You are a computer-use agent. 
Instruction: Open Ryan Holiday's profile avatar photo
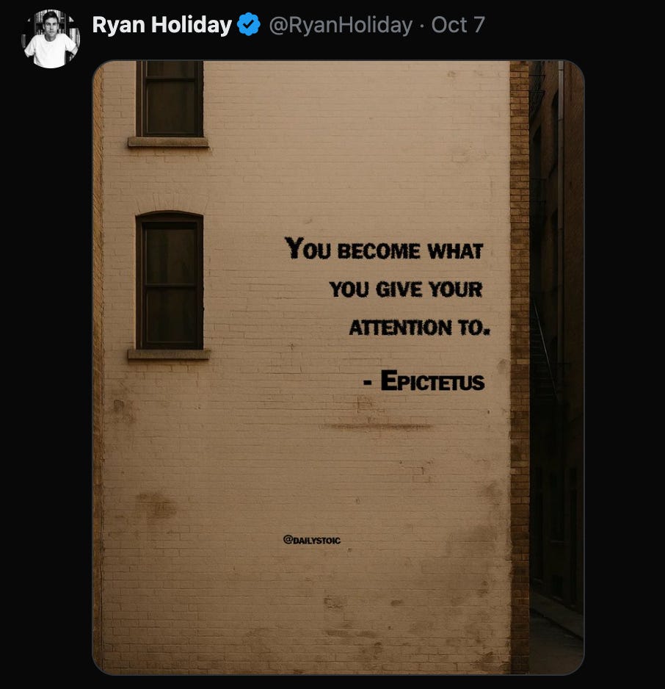51,39
